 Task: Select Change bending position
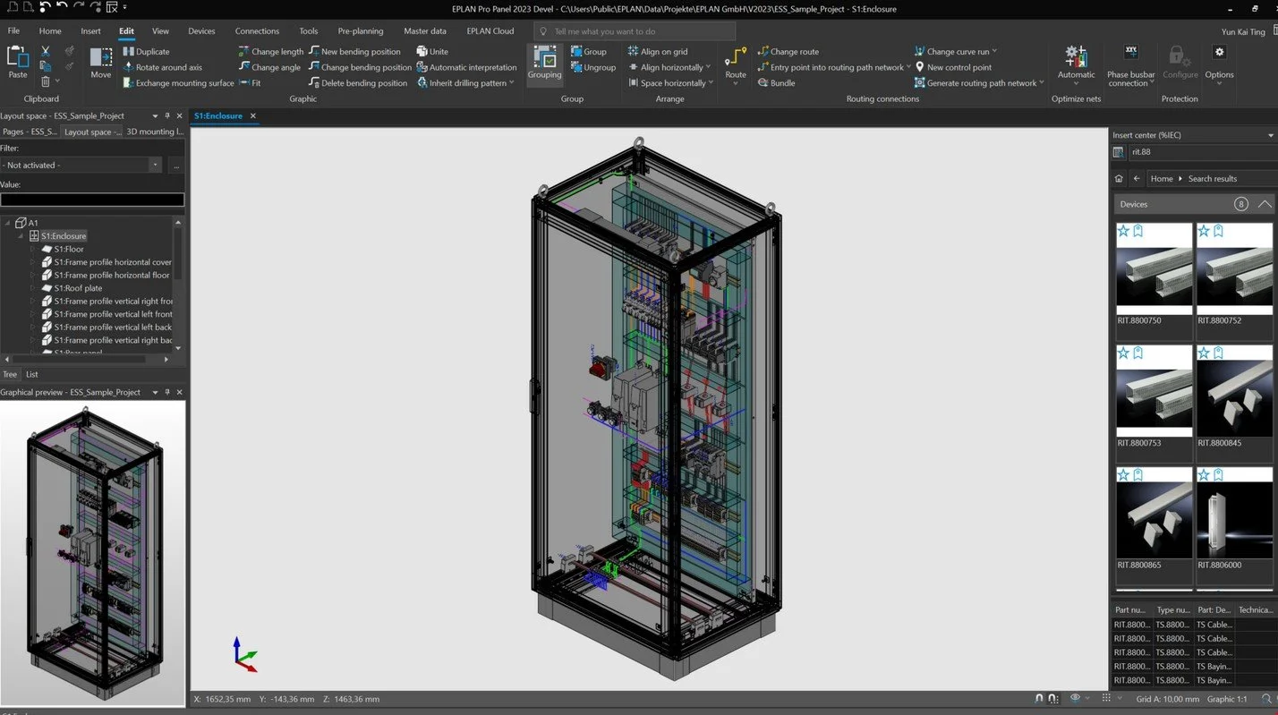tap(360, 67)
